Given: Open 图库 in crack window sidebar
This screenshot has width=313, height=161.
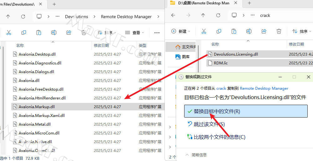Looking at the screenshot, I should pos(182,57).
